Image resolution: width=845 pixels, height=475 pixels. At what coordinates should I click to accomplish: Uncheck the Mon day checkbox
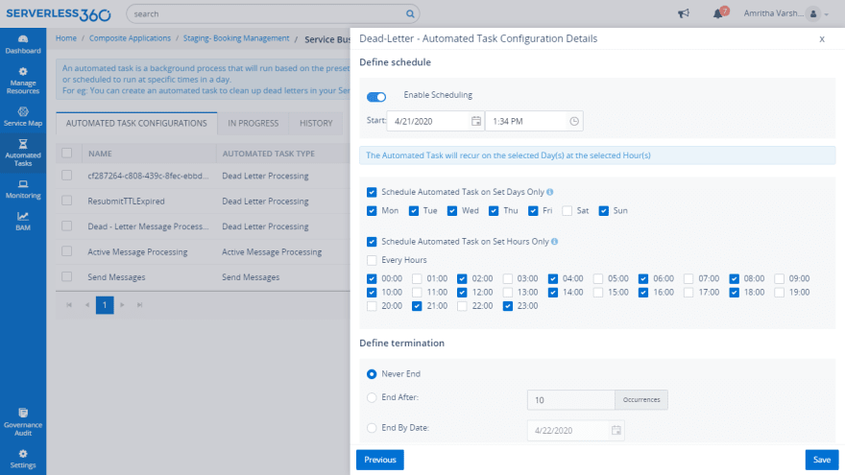372,210
